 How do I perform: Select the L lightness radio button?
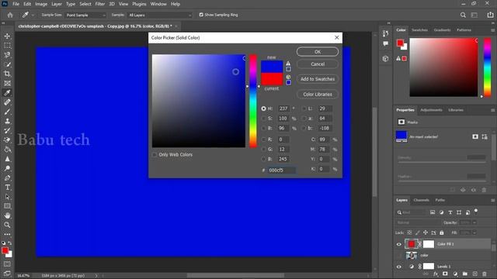point(304,108)
